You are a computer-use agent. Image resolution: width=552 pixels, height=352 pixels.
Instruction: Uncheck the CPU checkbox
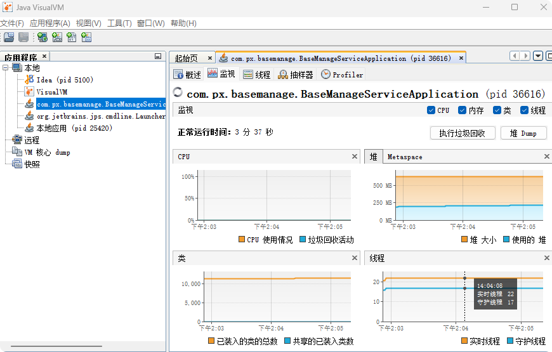point(431,110)
